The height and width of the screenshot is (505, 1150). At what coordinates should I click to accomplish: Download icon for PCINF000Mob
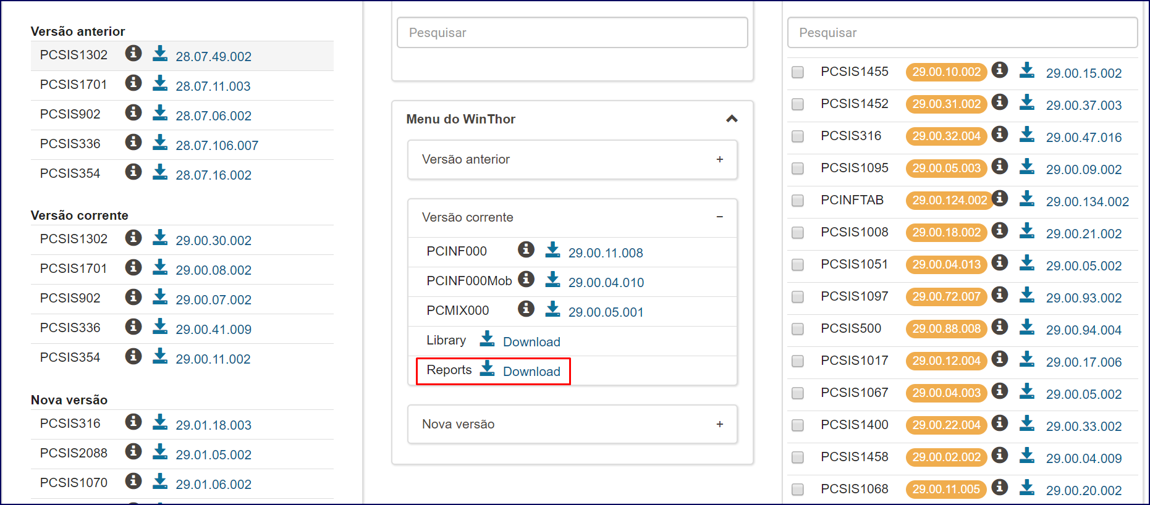552,279
